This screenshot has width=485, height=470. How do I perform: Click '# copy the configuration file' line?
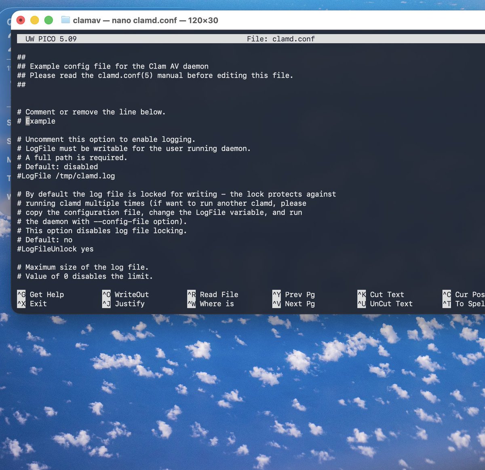point(160,213)
